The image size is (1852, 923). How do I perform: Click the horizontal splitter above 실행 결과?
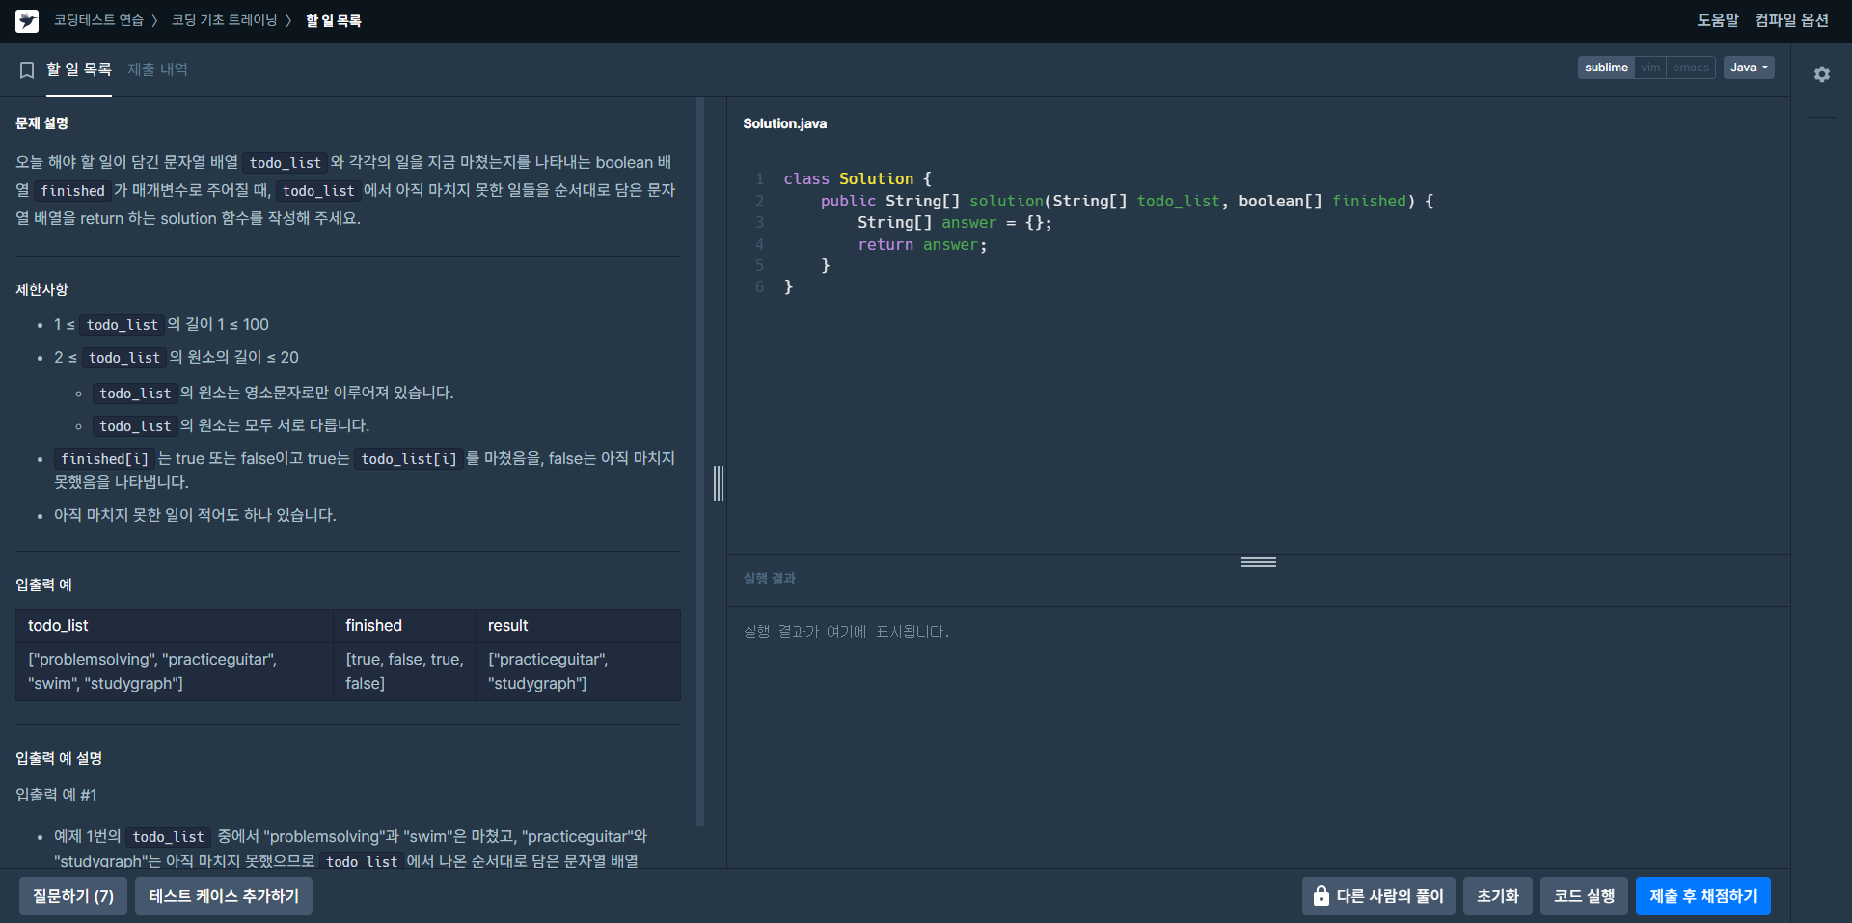tap(1259, 562)
